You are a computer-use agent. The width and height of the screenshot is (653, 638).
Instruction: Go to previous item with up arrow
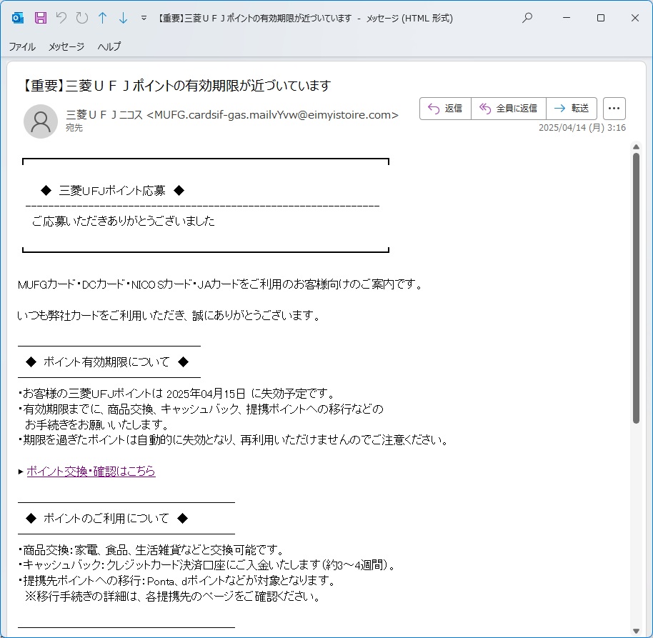tap(102, 18)
